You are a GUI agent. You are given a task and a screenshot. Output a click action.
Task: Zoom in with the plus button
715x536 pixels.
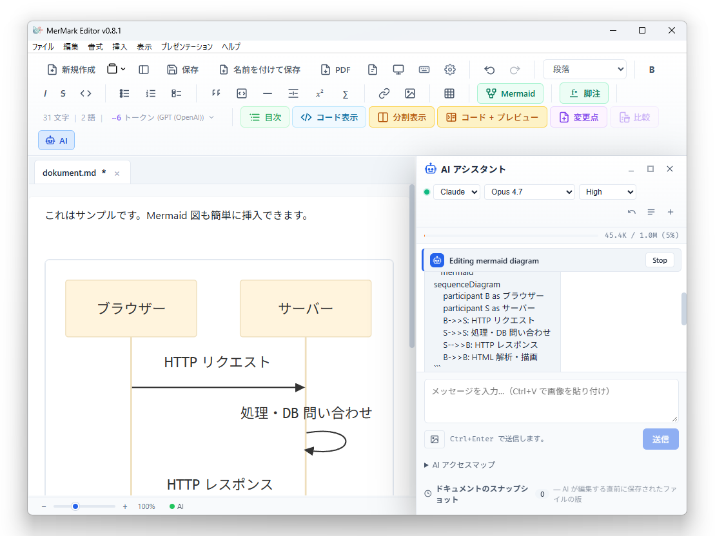[x=125, y=506]
